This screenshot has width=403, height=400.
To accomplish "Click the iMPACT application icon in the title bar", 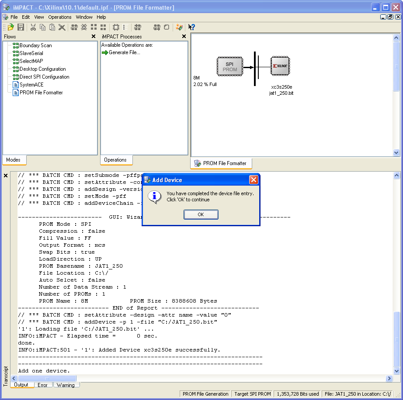I will [7, 7].
